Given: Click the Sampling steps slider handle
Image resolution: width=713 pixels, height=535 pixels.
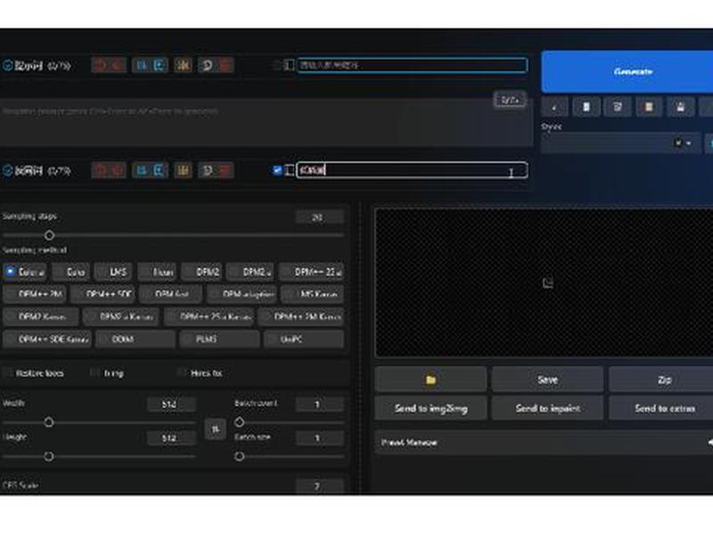Looking at the screenshot, I should pyautogui.click(x=49, y=235).
